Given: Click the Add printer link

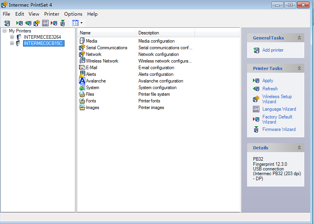Looking at the screenshot, I should 273,50.
